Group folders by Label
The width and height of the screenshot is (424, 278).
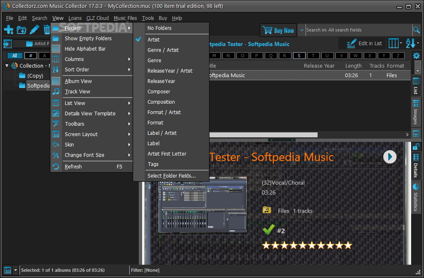click(x=171, y=144)
